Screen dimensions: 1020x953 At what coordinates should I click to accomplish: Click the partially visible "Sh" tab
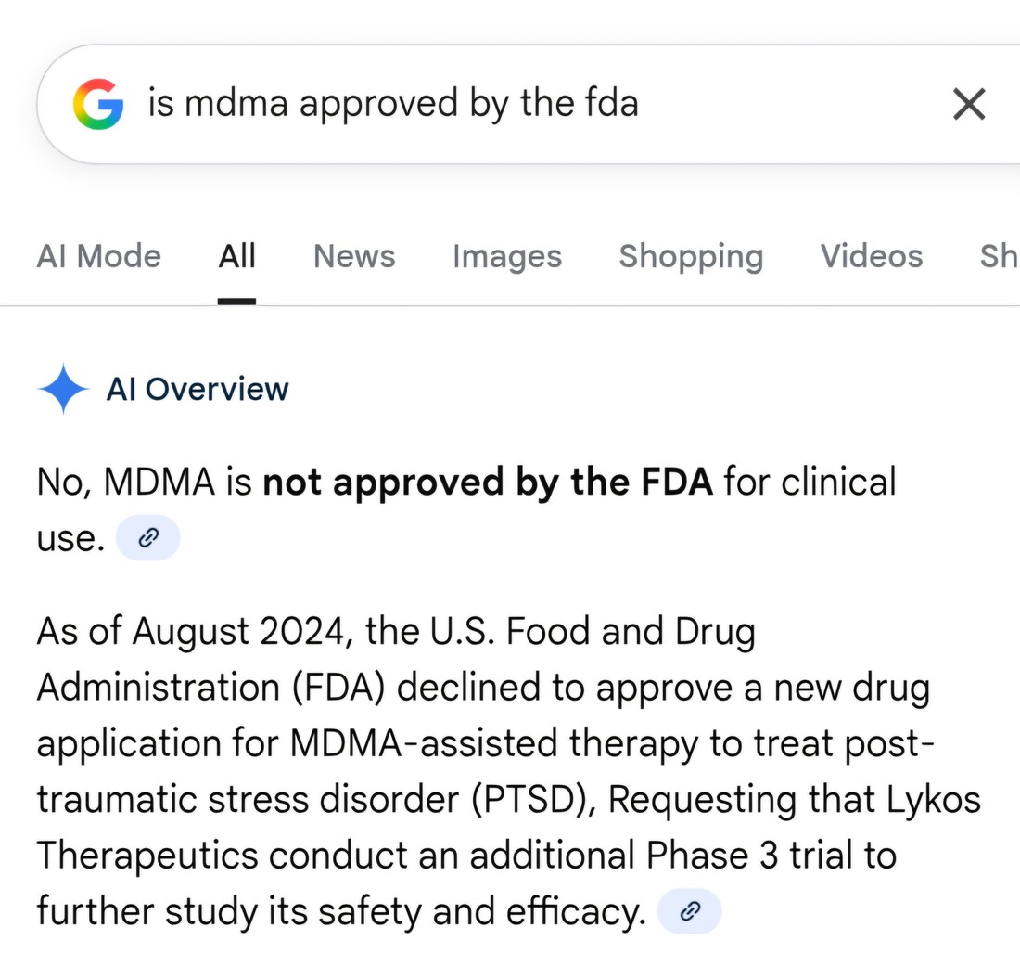click(998, 256)
